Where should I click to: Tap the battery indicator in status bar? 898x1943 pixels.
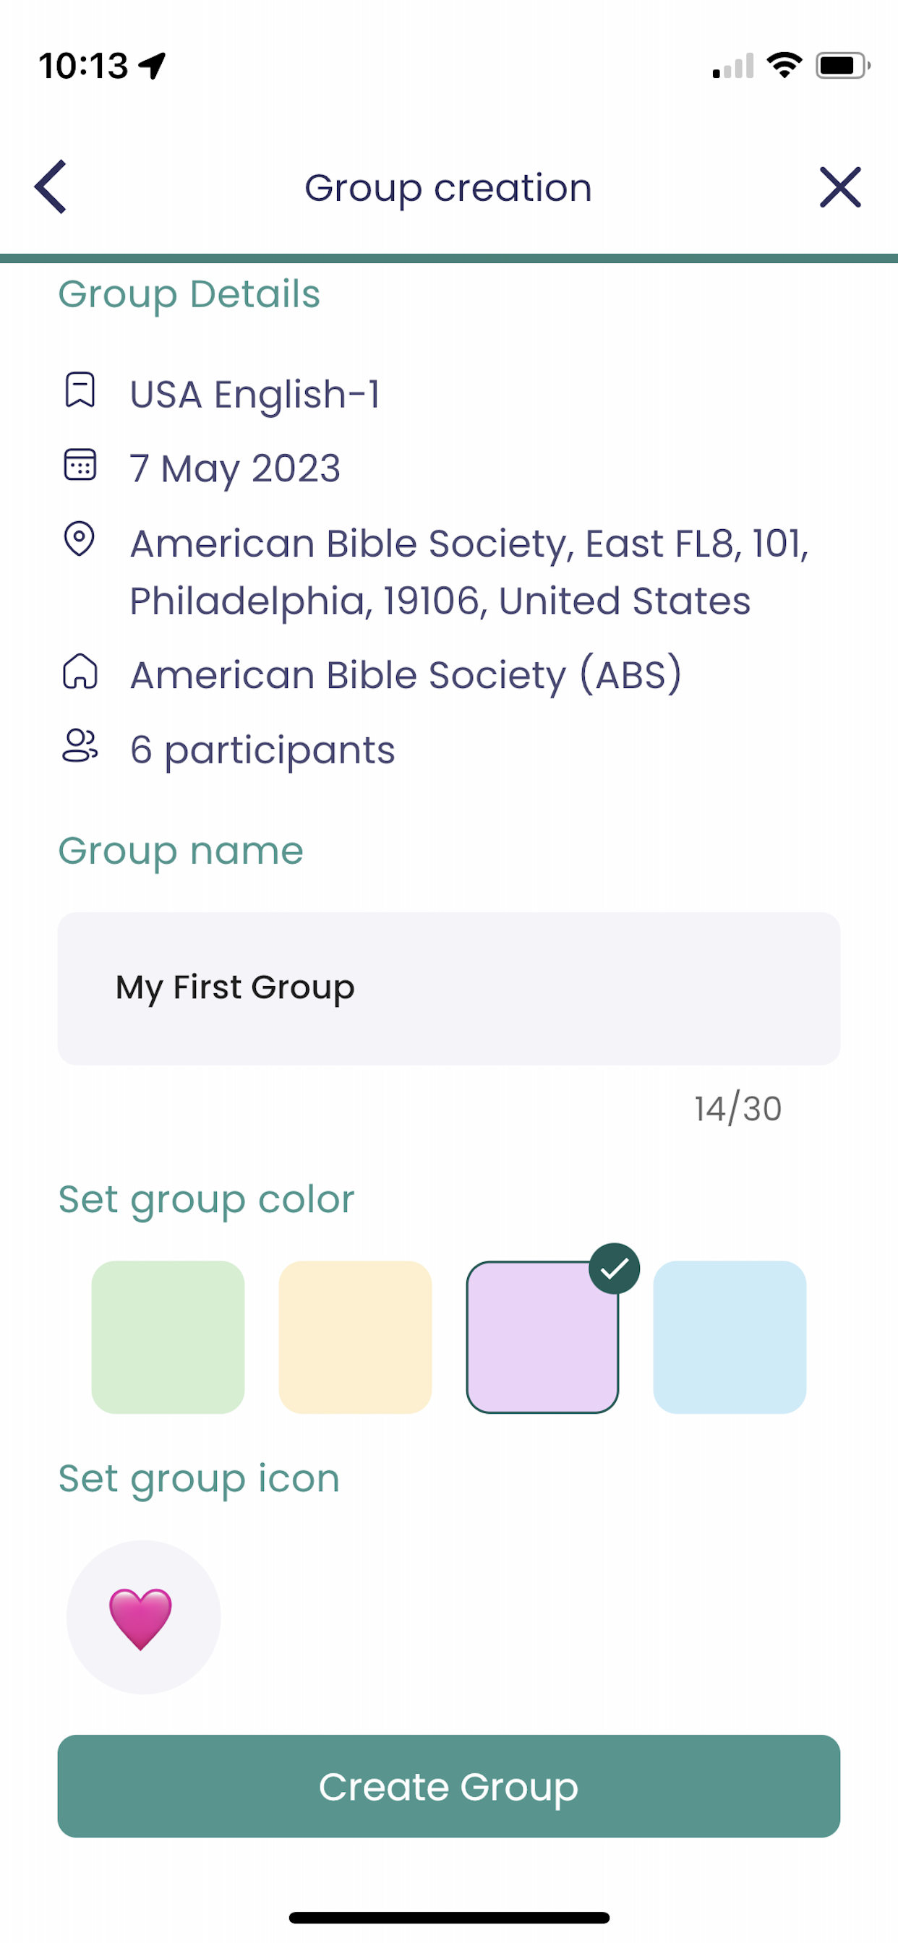pyautogui.click(x=843, y=66)
